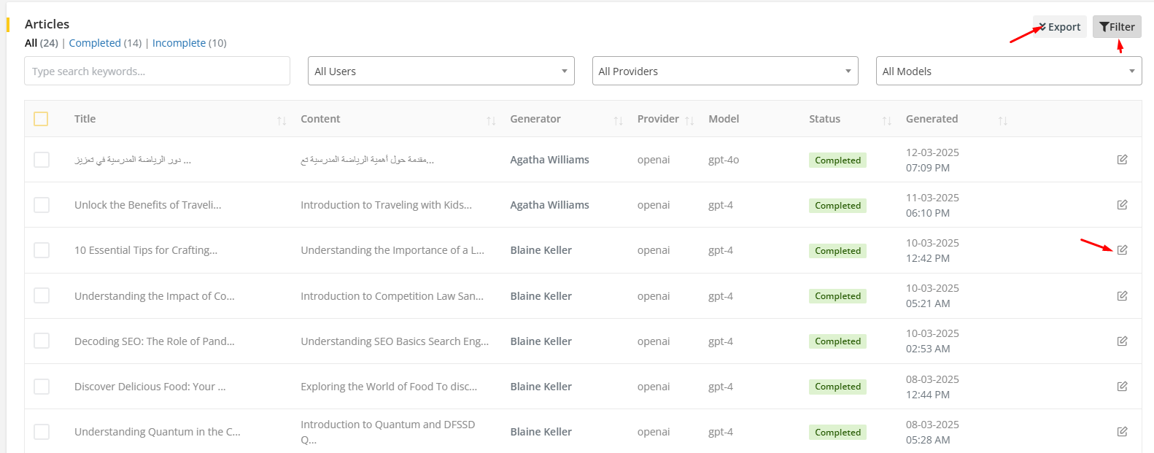The height and width of the screenshot is (453, 1154).
Task: Show only Completed articles
Action: 95,43
